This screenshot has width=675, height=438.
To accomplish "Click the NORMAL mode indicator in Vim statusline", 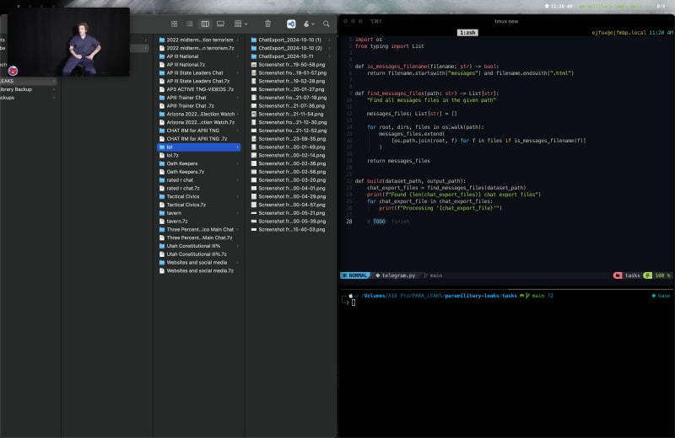I will pos(355,275).
